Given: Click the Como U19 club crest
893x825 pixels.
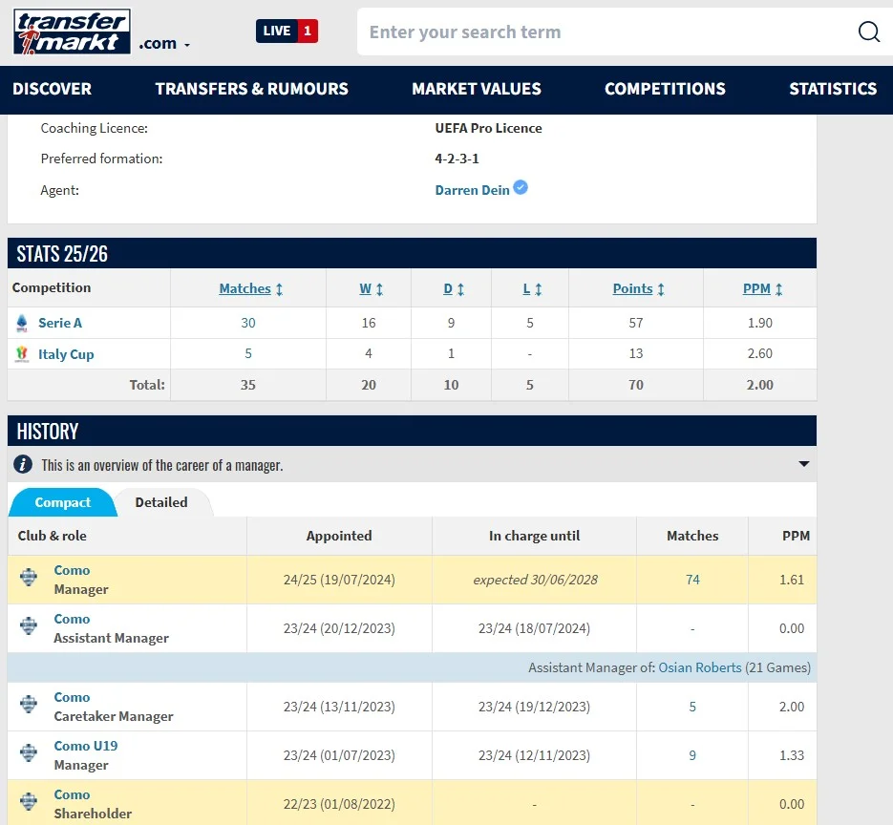Looking at the screenshot, I should point(30,755).
